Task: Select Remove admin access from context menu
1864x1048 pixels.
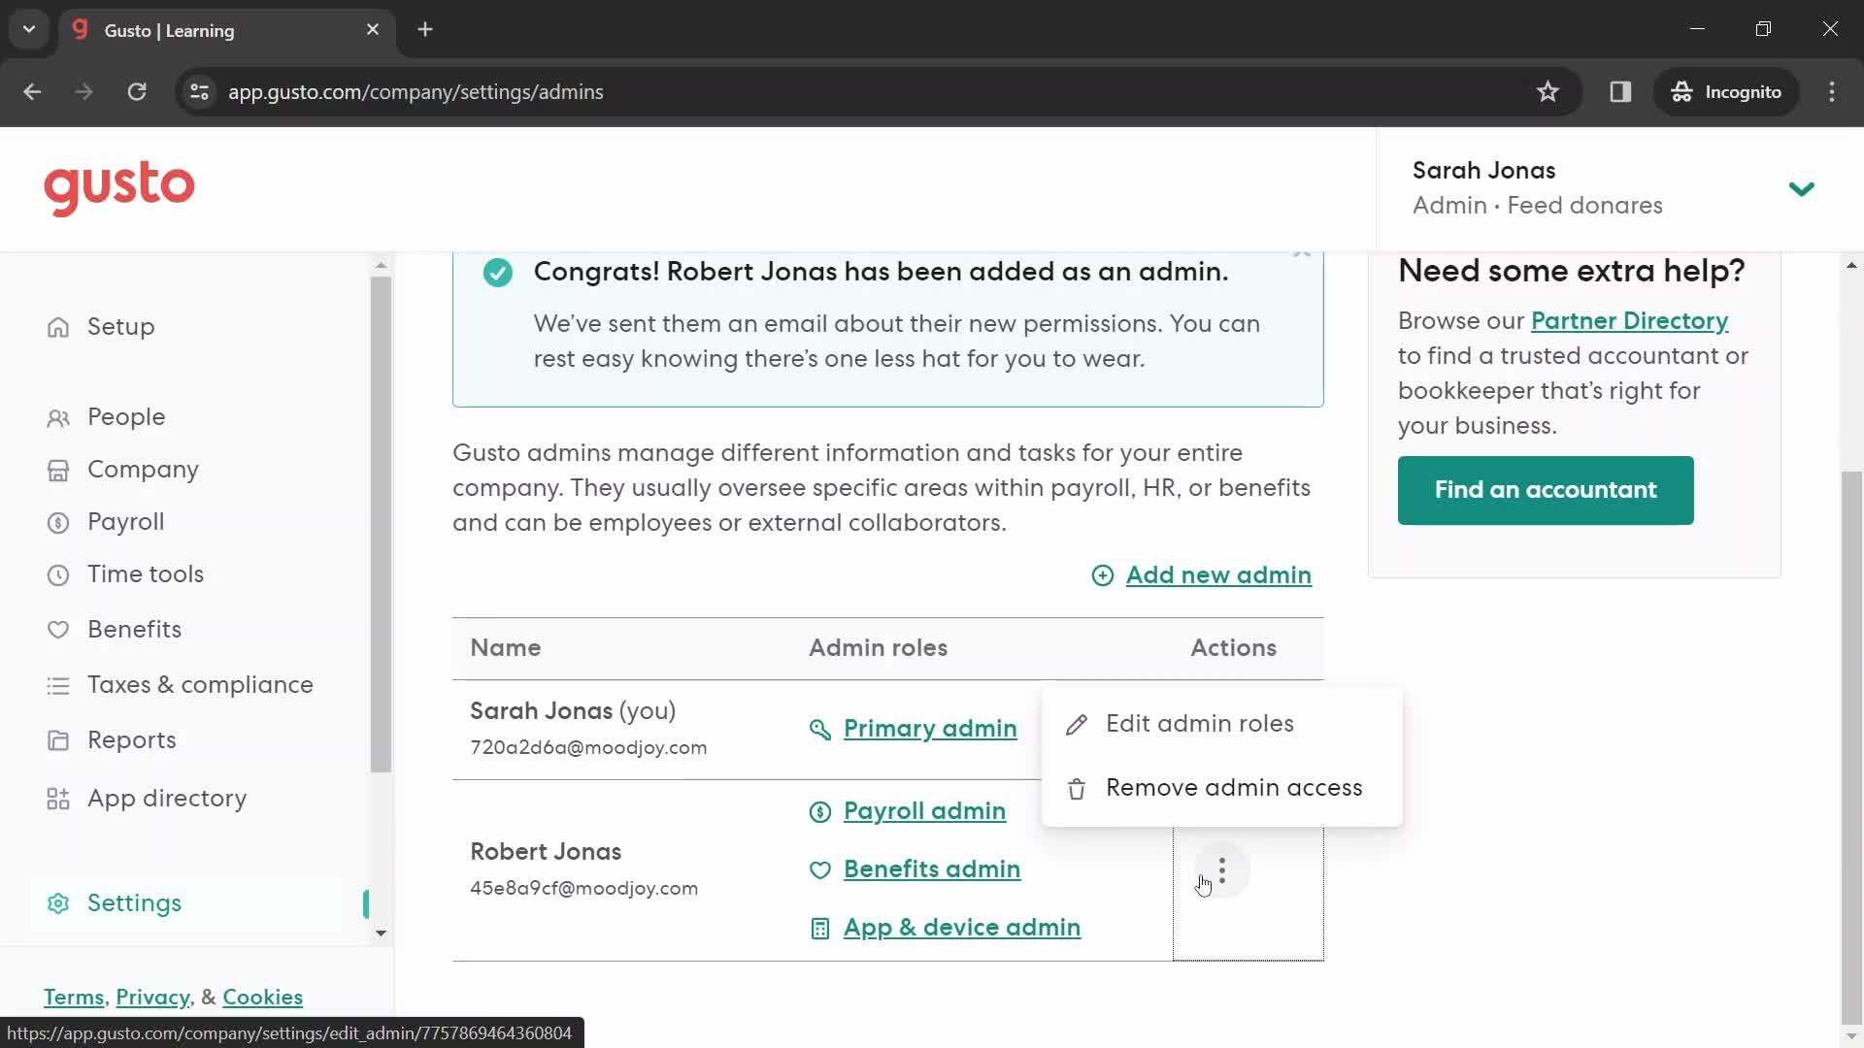Action: tap(1233, 786)
